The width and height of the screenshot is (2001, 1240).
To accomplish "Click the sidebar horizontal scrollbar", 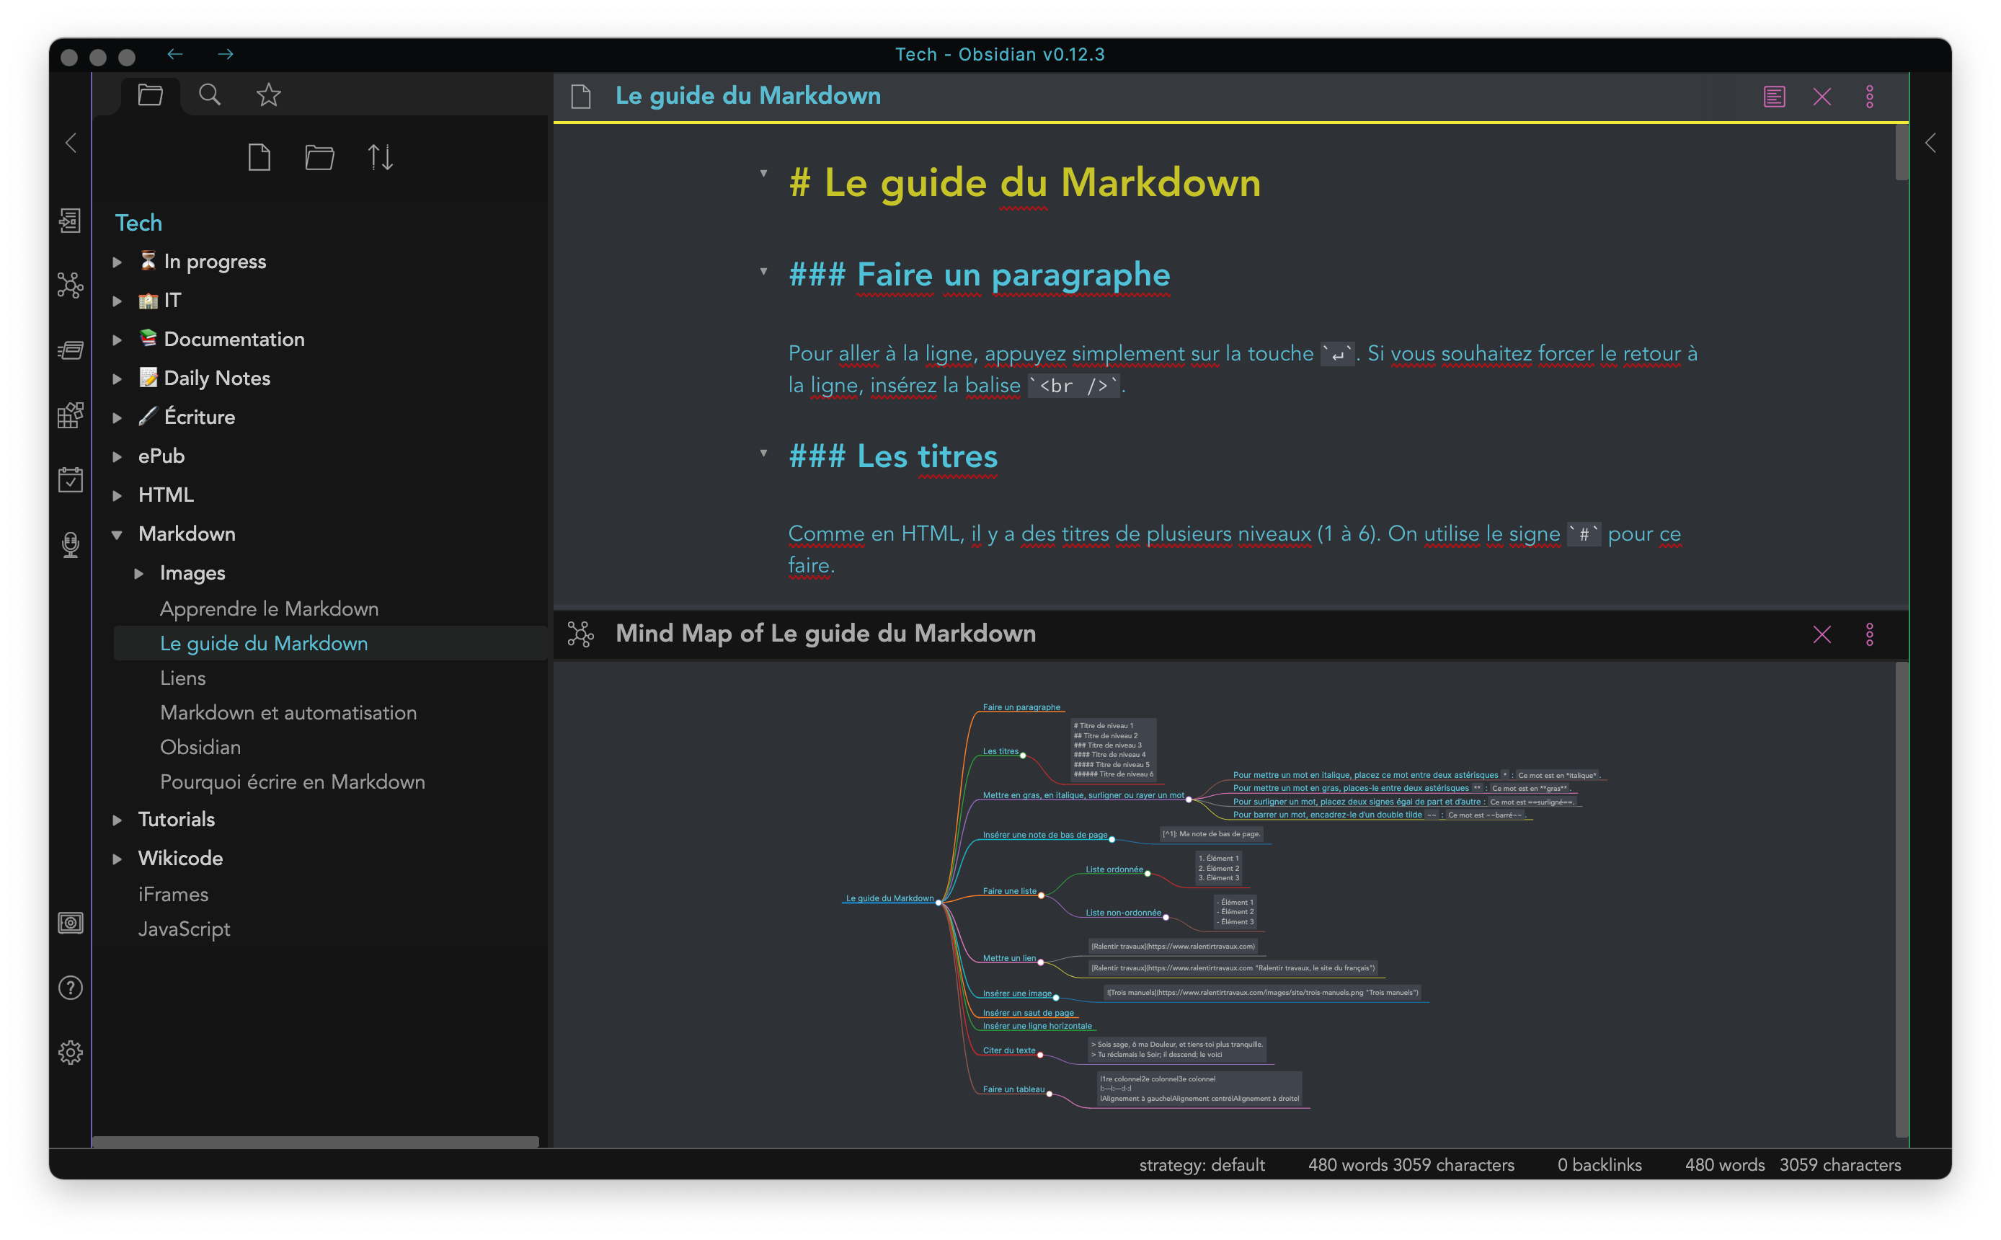I will [x=316, y=1141].
